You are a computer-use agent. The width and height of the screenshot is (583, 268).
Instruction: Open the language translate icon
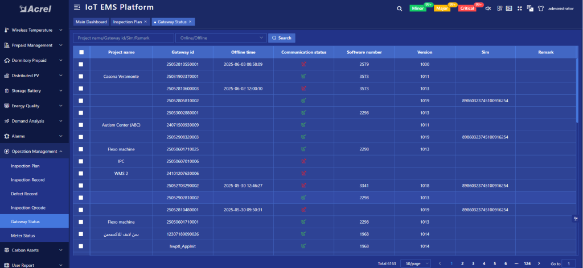click(x=530, y=8)
